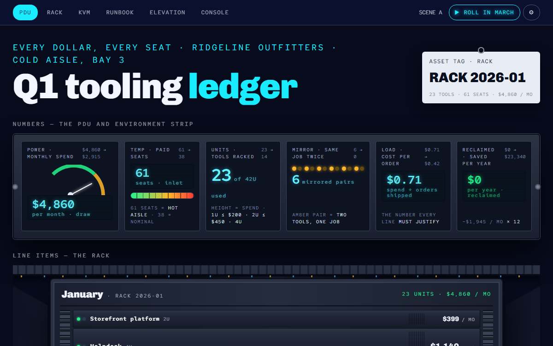553x346 pixels.
Task: Click the POWER · MONTHLY SPEND card title
Action: (x=50, y=153)
